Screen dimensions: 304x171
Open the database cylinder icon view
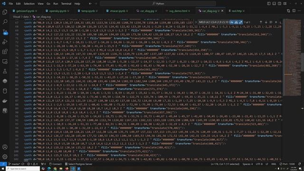pos(5,91)
